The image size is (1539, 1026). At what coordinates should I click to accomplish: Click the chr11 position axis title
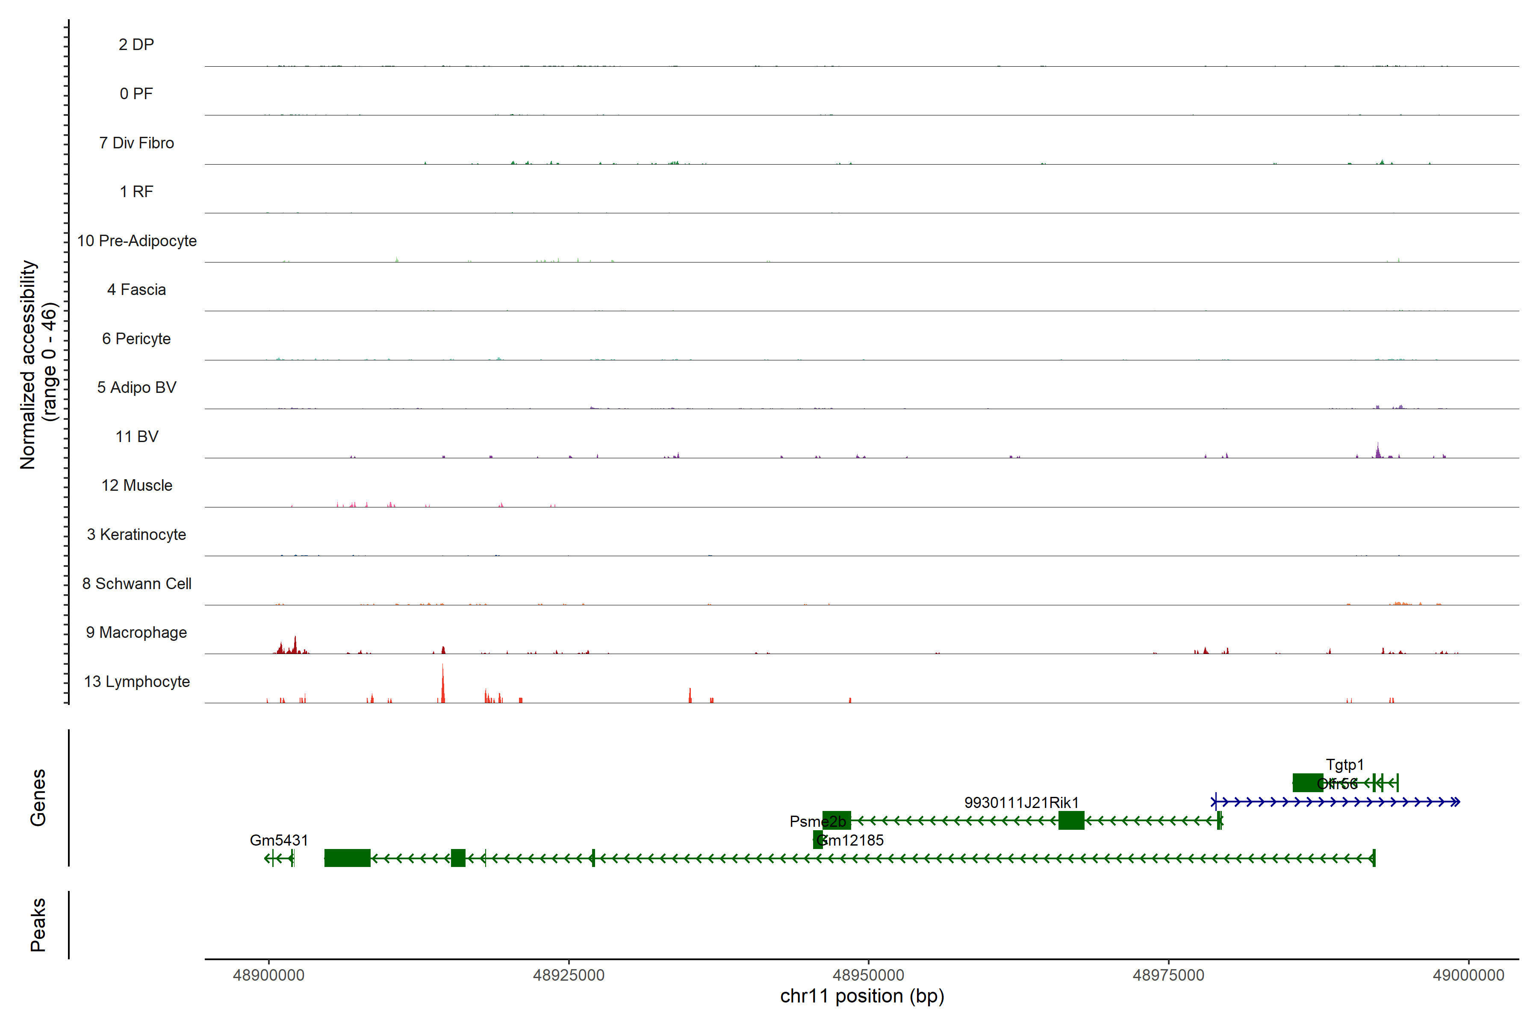[x=862, y=996]
